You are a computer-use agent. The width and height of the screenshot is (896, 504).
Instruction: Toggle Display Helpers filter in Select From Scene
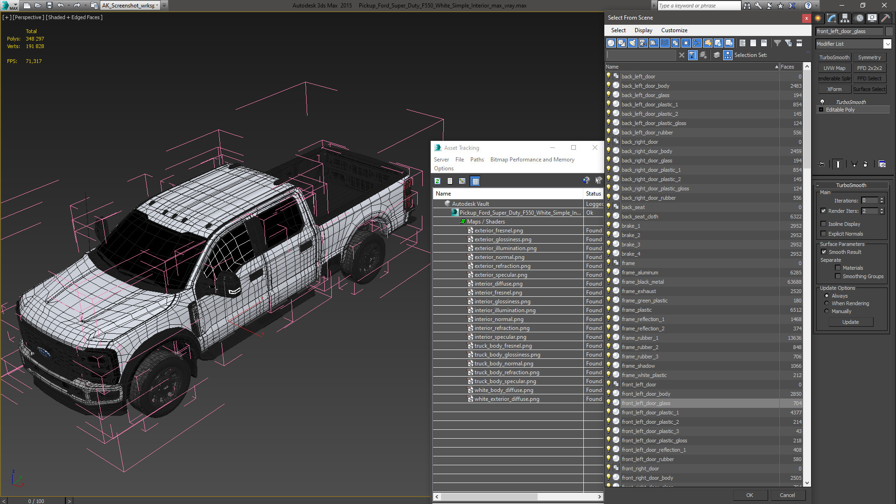[654, 43]
